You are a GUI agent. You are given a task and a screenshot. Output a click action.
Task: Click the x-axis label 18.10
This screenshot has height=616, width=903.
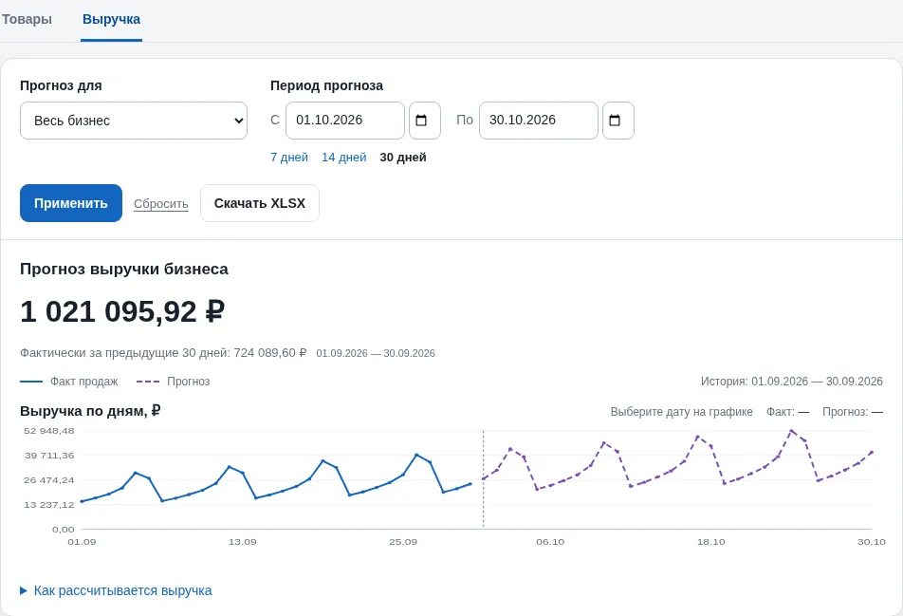pos(711,542)
